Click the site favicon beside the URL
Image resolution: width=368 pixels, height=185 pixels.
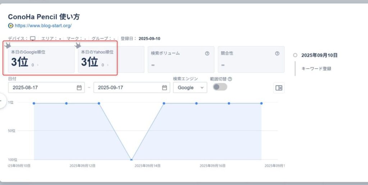point(10,26)
